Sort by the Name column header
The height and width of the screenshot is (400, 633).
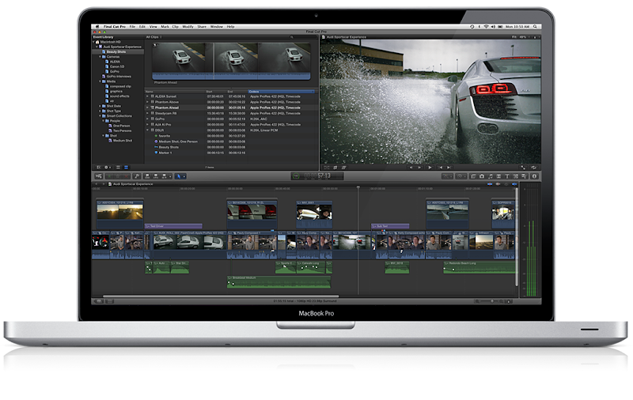[x=150, y=92]
